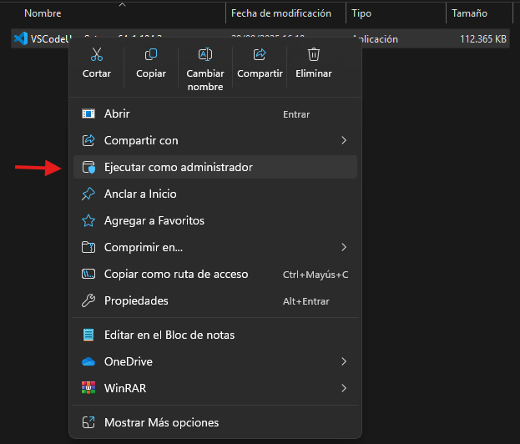This screenshot has width=520, height=444.
Task: Click Mostrar Más opciones
Action: tap(161, 422)
